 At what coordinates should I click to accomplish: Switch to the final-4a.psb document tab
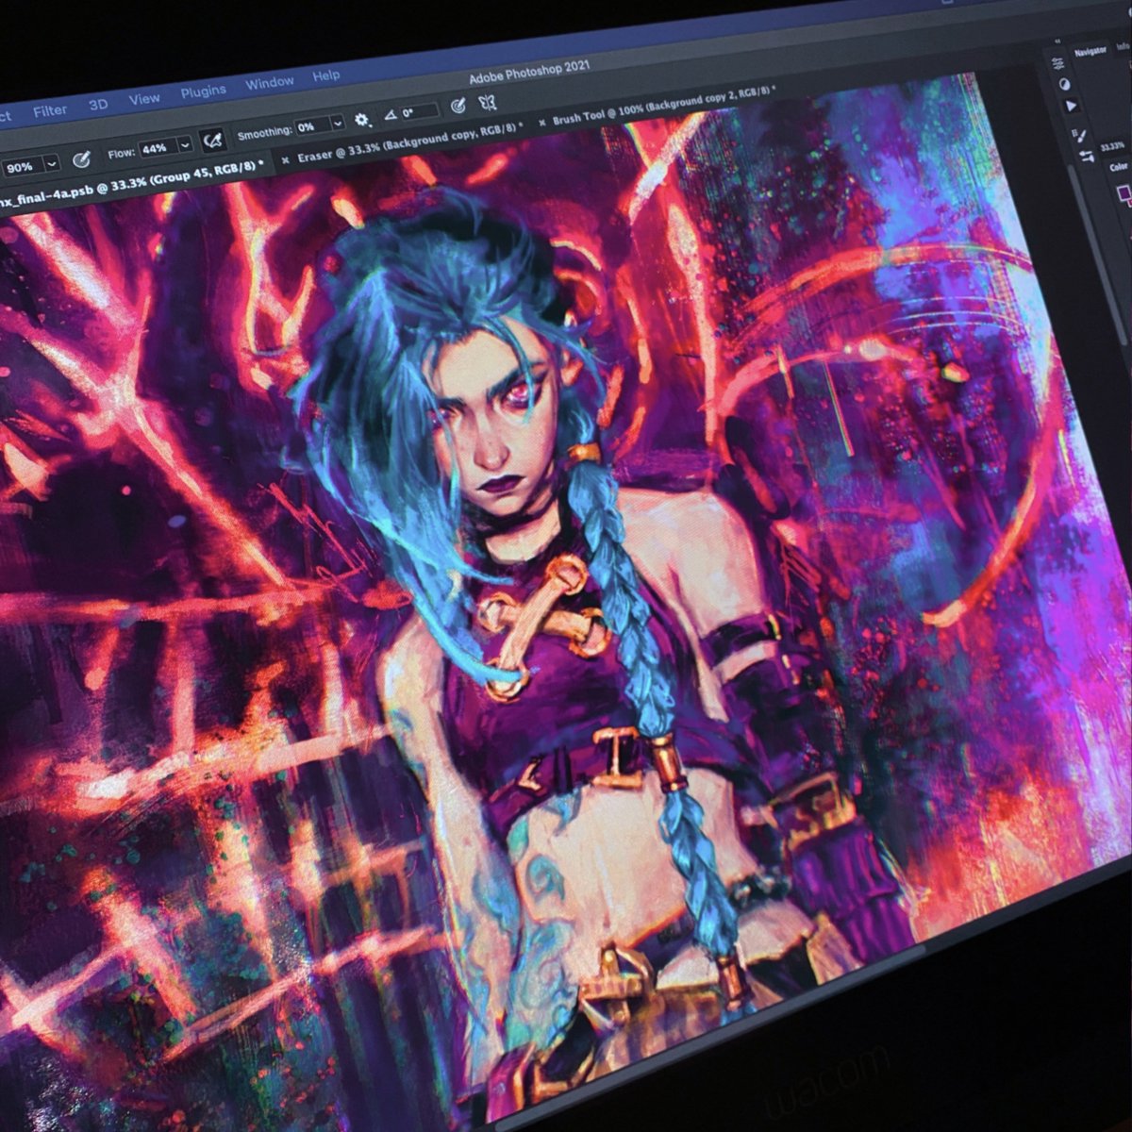(x=130, y=182)
